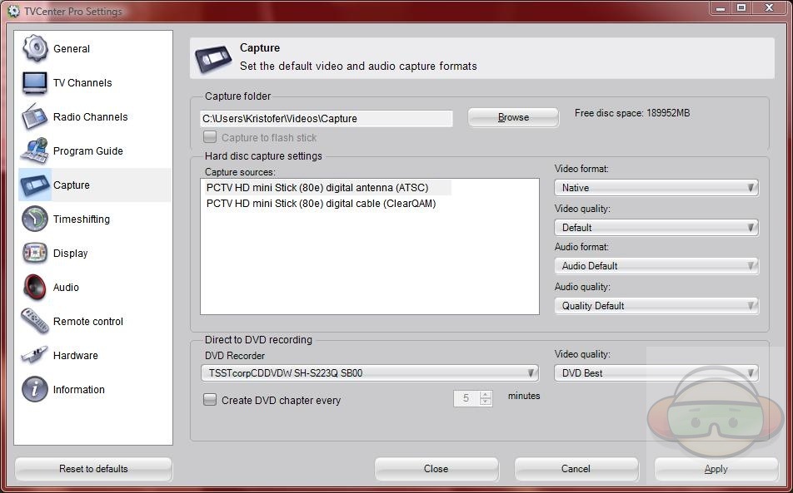Enable Create DVD chapter every checkbox

coord(210,400)
